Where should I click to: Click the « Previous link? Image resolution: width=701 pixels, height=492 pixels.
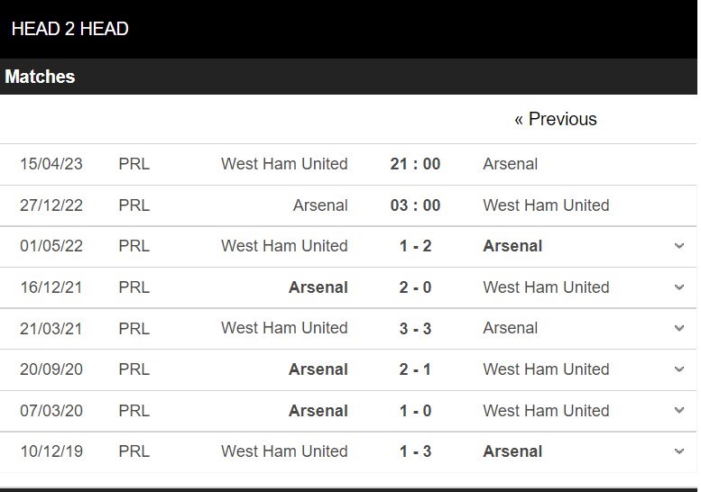[555, 119]
